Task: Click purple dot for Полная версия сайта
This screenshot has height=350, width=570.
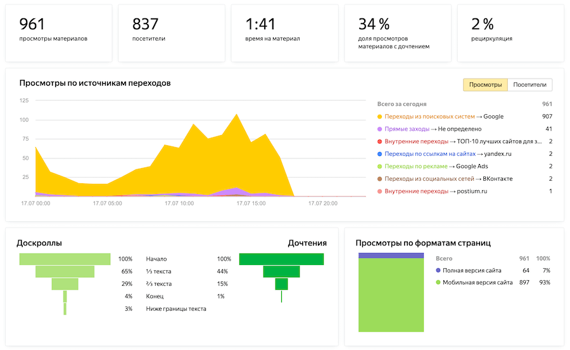Action: [438, 270]
